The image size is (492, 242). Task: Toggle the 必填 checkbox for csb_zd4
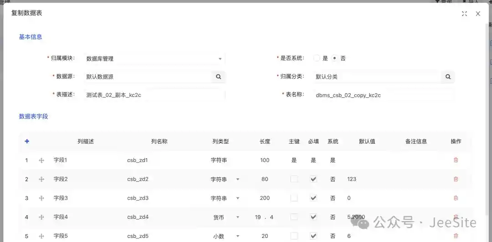coord(313,217)
